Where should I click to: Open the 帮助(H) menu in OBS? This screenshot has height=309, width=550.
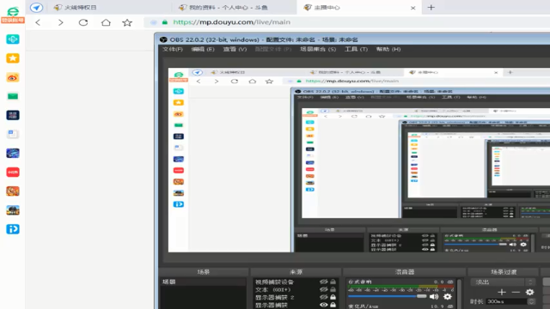[x=388, y=50]
